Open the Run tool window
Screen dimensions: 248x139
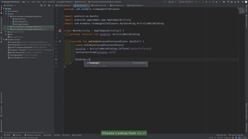(66, 135)
